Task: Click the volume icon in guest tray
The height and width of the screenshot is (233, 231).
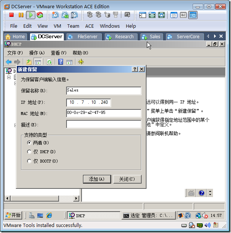Action: (x=205, y=215)
